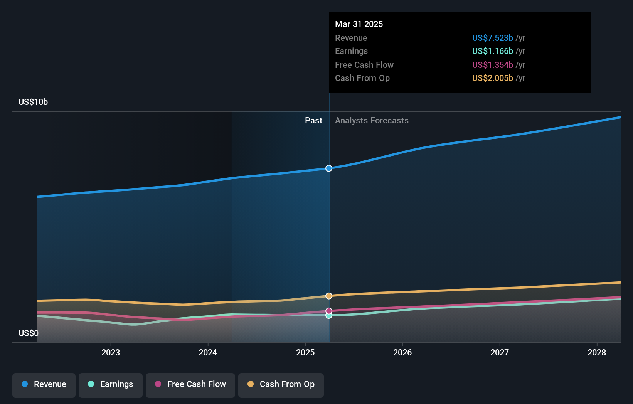Click the 2026 label on the x-axis
Screen dimensions: 633x404
(402, 352)
